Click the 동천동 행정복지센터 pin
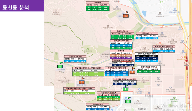 162,33
